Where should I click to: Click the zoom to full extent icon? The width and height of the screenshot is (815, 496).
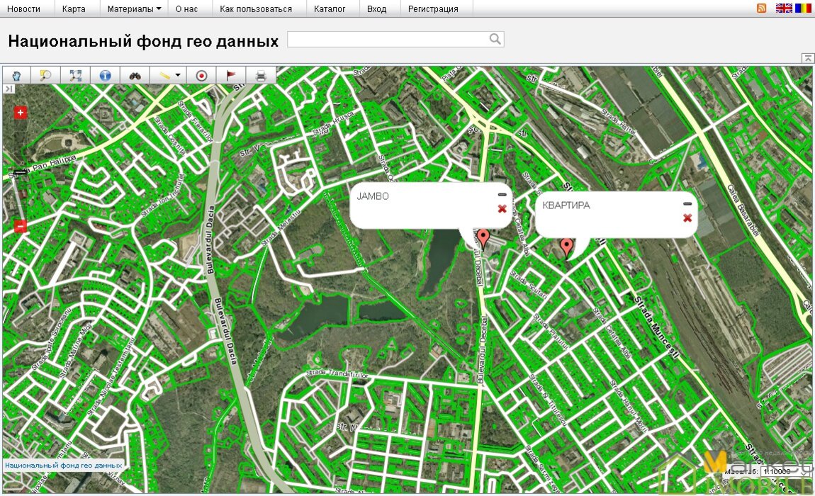(x=76, y=75)
